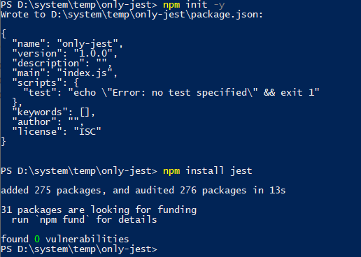Click the green 0 vulnerabilities count
Viewport: 361px width, 257px height.
37,239
